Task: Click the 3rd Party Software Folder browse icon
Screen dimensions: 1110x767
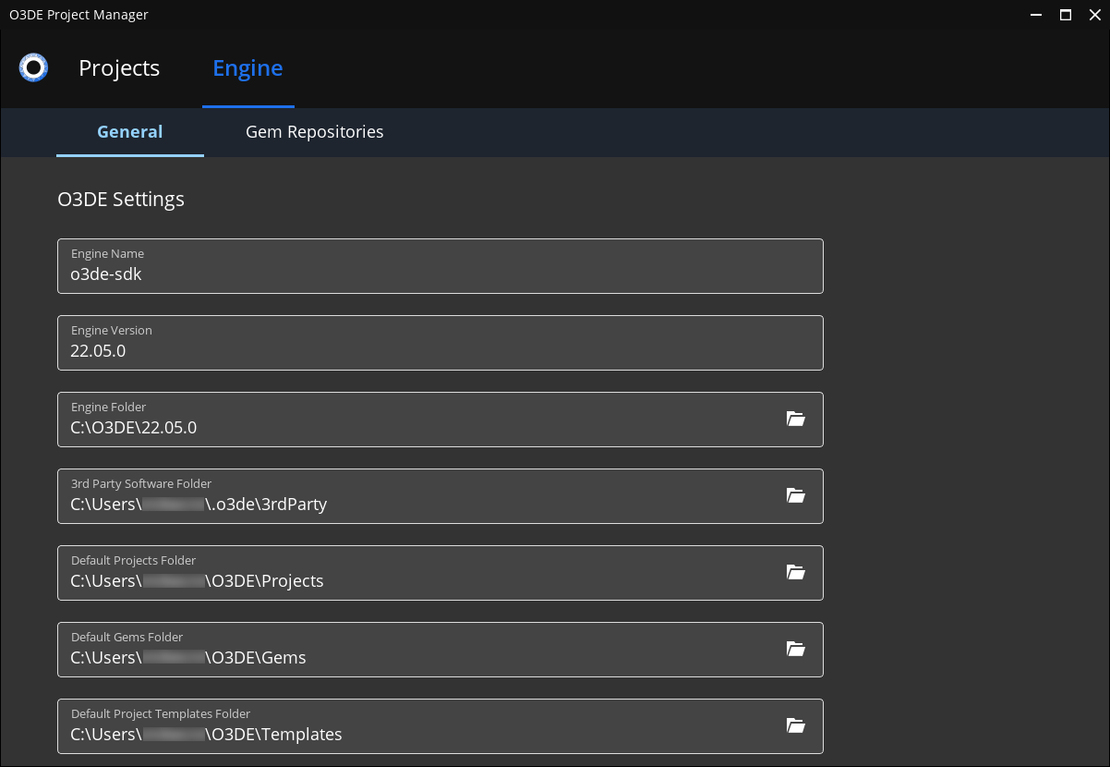Action: coord(796,495)
